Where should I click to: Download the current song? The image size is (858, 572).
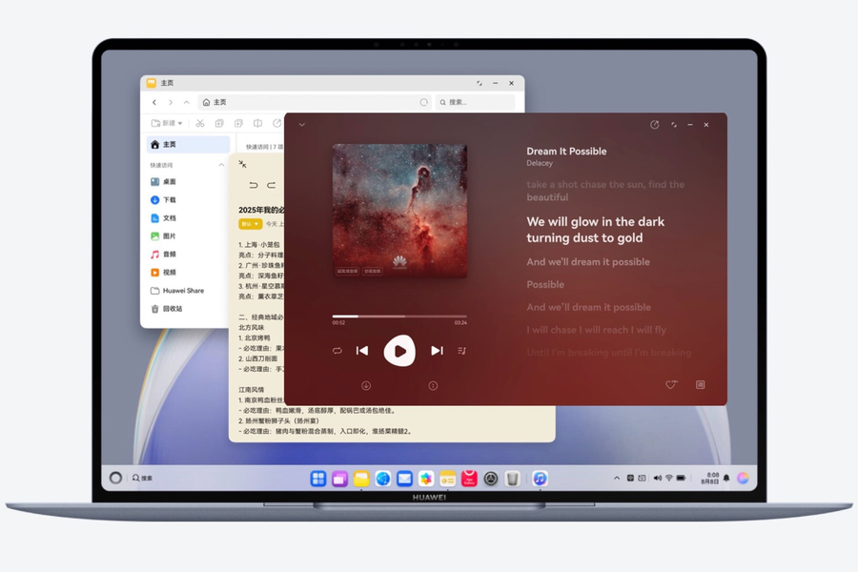(x=366, y=386)
